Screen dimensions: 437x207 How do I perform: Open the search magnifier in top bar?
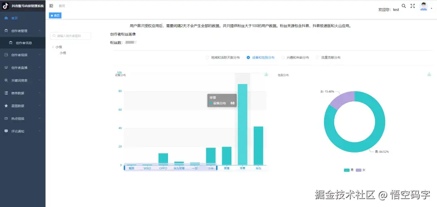coord(403,6)
